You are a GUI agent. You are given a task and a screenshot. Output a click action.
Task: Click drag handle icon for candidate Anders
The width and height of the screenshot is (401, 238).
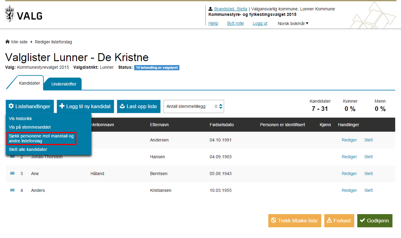tap(12, 190)
